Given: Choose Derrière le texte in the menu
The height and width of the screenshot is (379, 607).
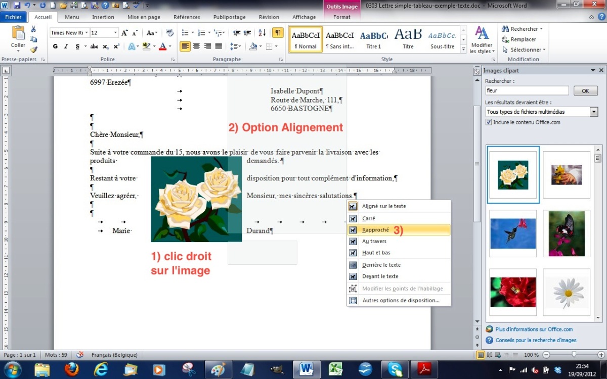Looking at the screenshot, I should pyautogui.click(x=399, y=265).
